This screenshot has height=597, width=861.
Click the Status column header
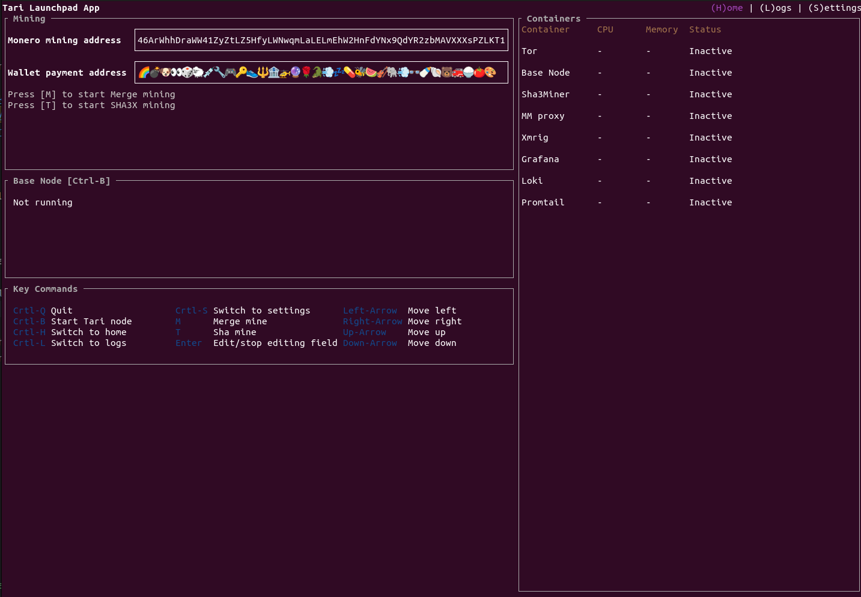[x=705, y=29]
